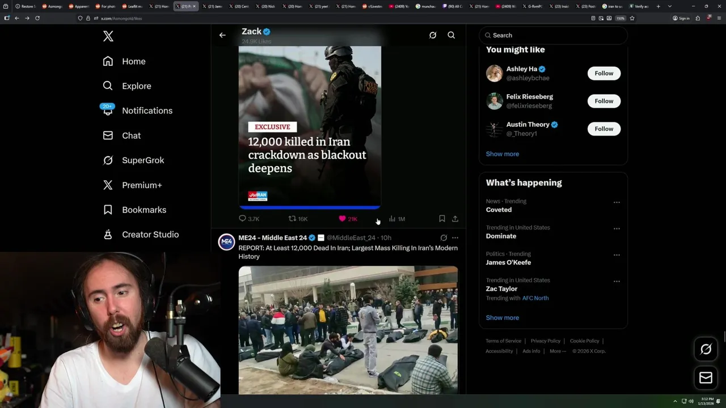The image size is (726, 408).
Task: Open the Ads info footer link
Action: (531, 351)
